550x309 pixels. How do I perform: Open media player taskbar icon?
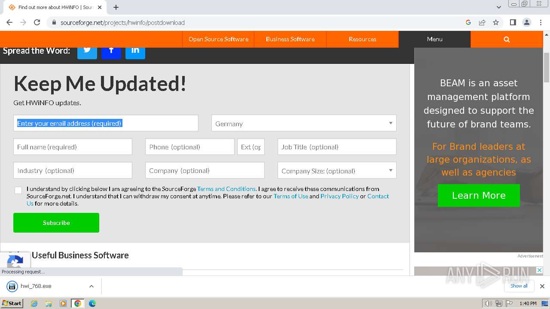point(63,303)
